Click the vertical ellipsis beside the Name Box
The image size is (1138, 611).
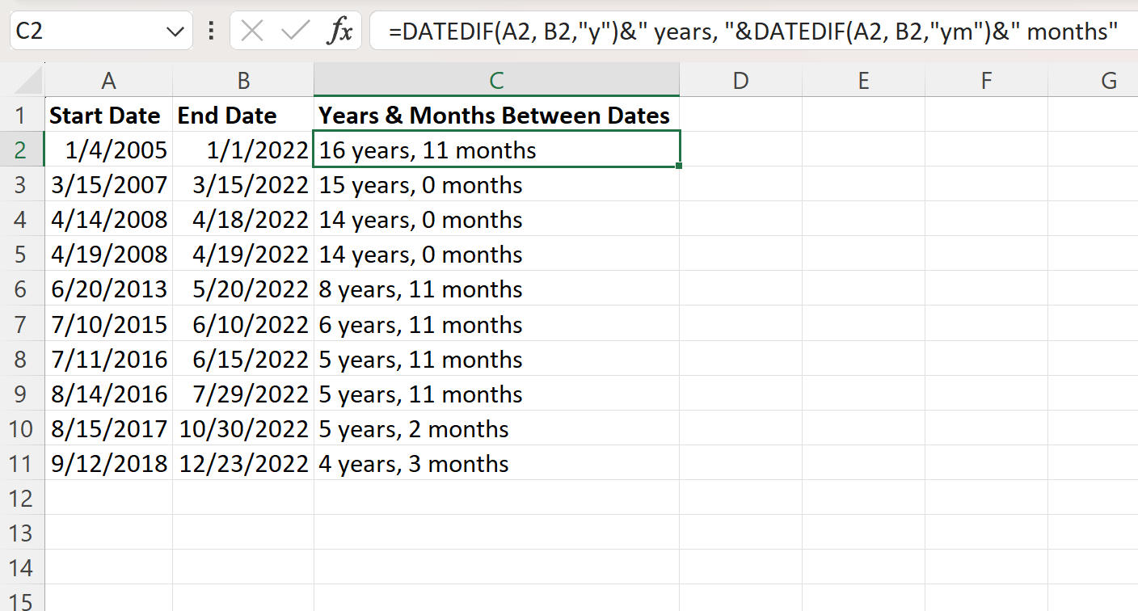pyautogui.click(x=210, y=31)
